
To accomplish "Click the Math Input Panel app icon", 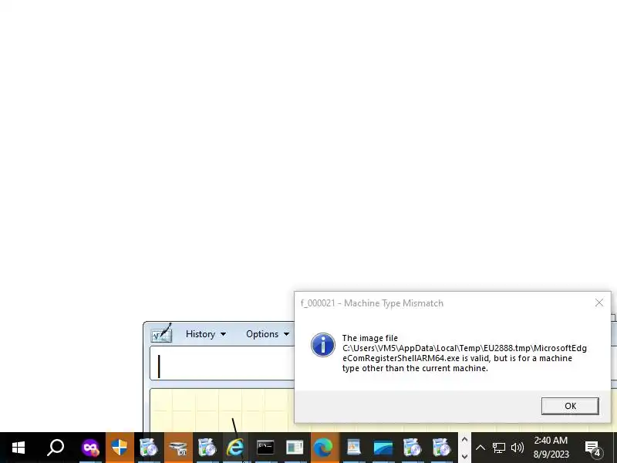I will (x=161, y=333).
